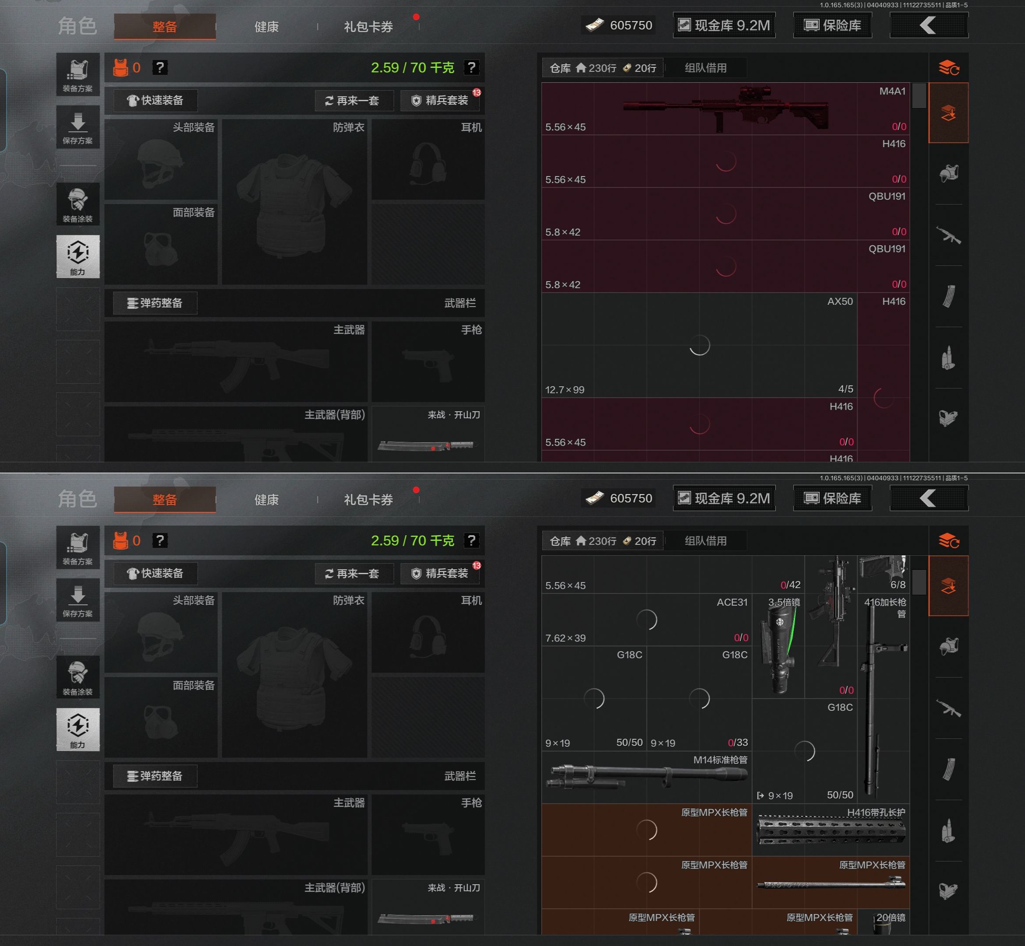1025x946 pixels.
Task: Select the 416加长枪管 barrel item
Action: point(883,699)
